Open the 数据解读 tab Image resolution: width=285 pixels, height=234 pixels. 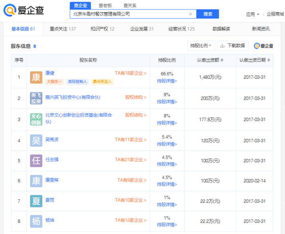221,29
